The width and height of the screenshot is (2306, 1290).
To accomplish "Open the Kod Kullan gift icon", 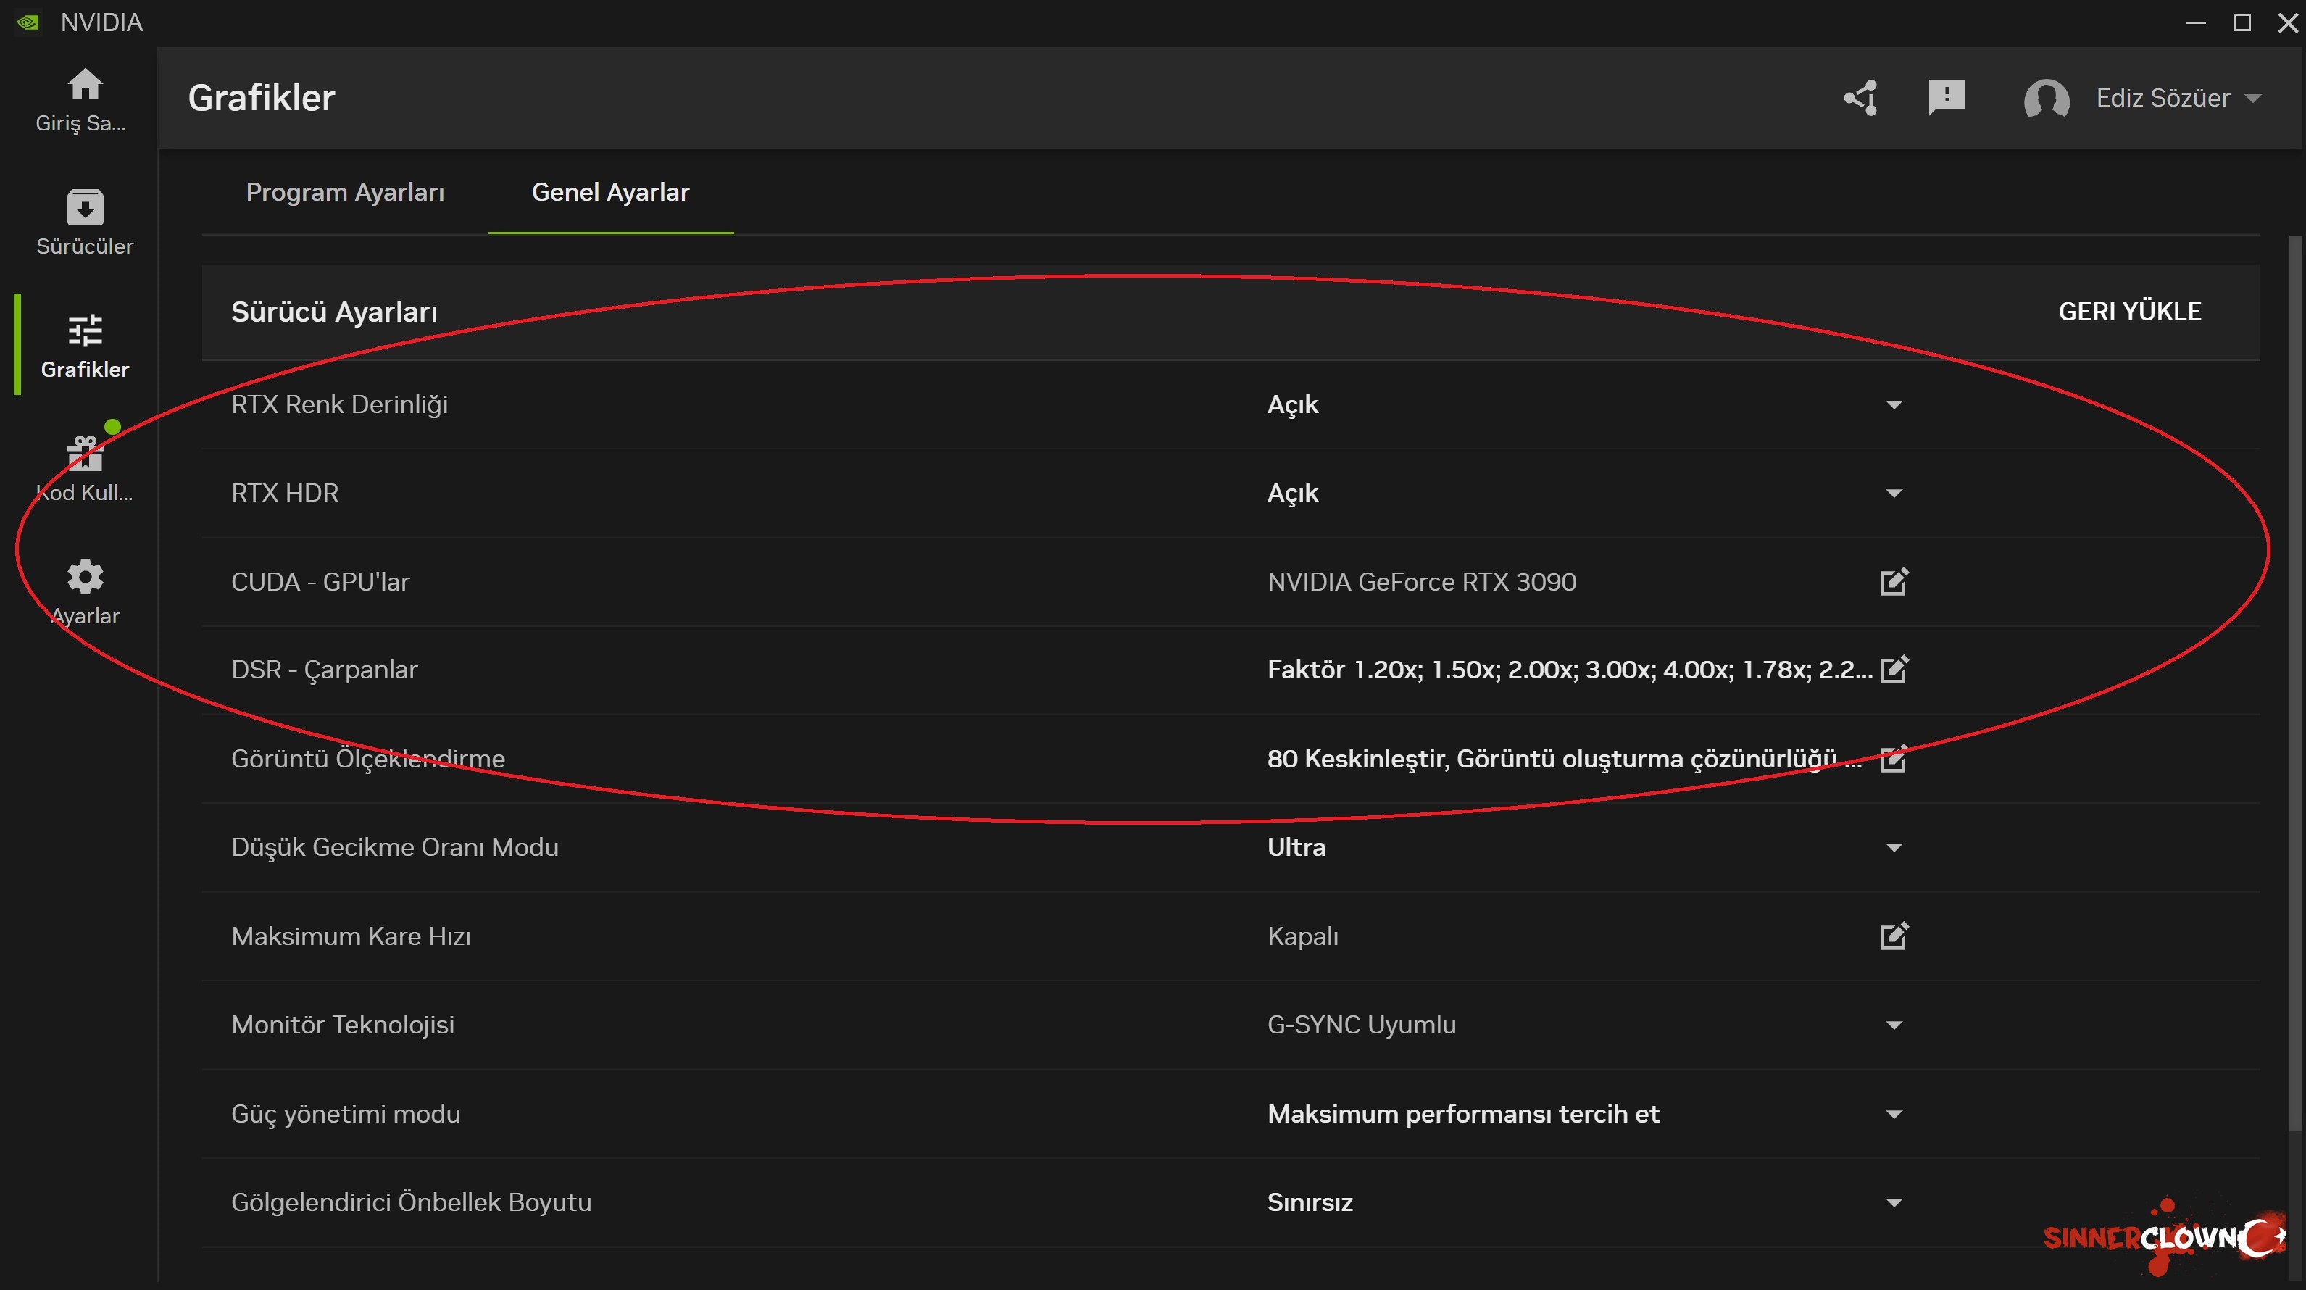I will click(x=85, y=454).
